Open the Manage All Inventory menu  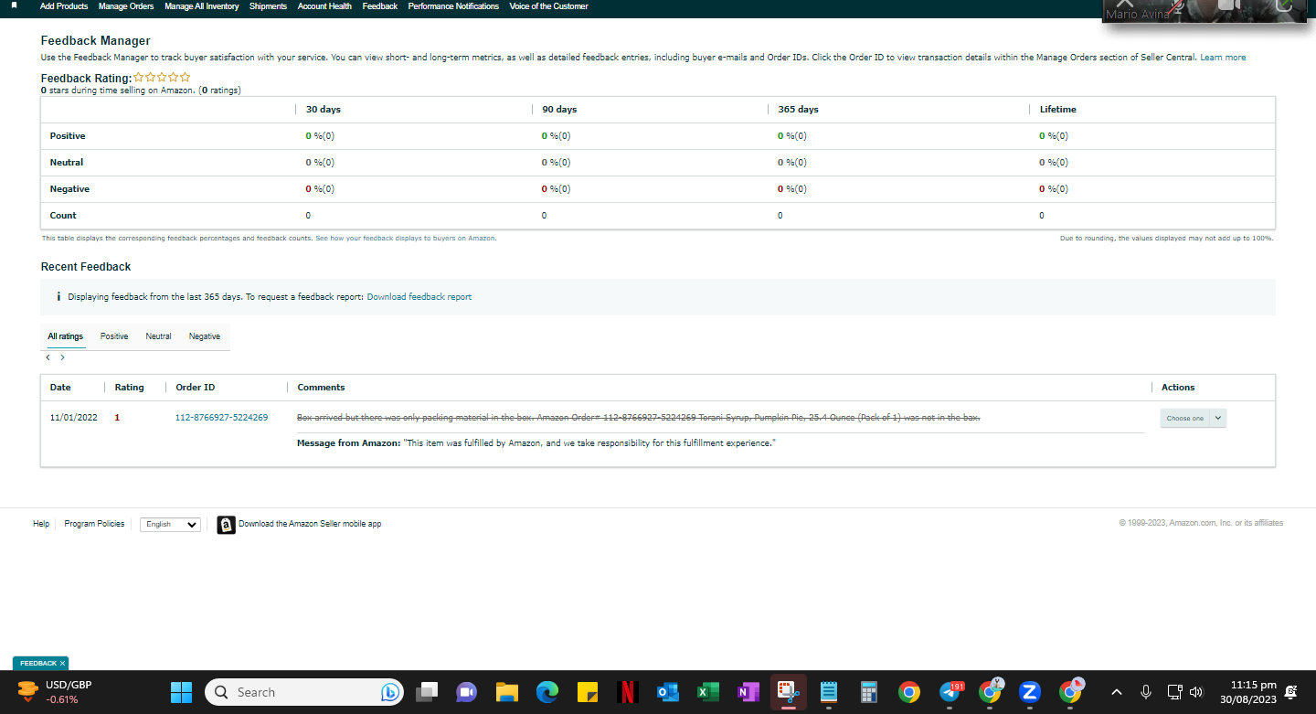(202, 6)
